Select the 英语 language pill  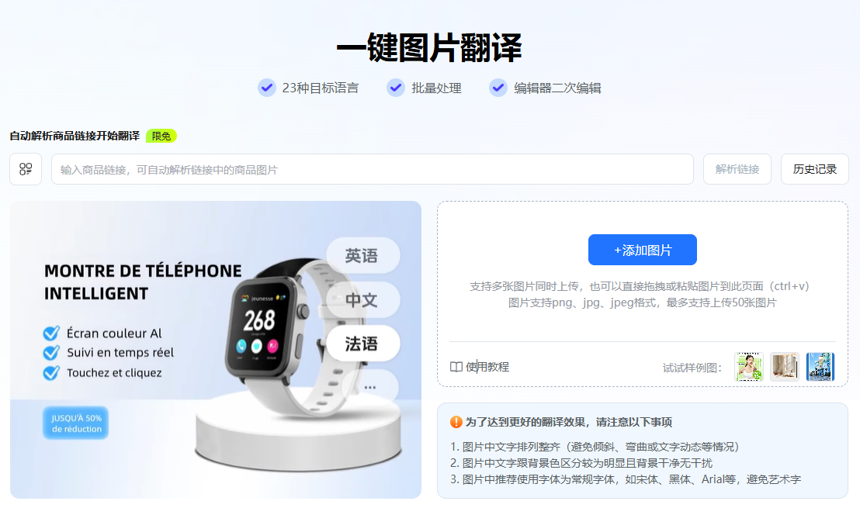coord(362,255)
